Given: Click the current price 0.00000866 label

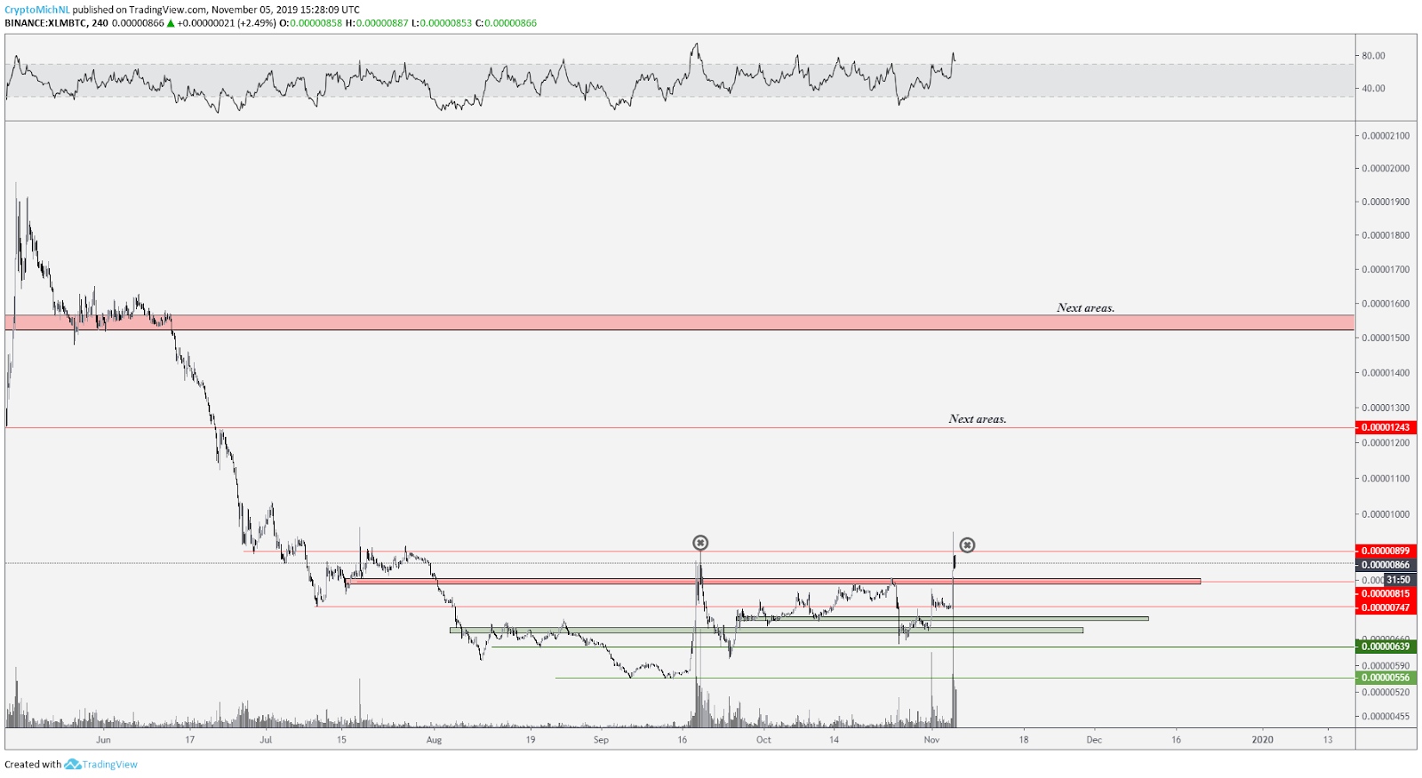Looking at the screenshot, I should click(x=1386, y=565).
